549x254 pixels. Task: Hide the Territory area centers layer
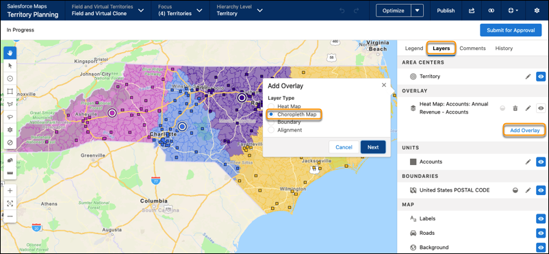pos(541,77)
